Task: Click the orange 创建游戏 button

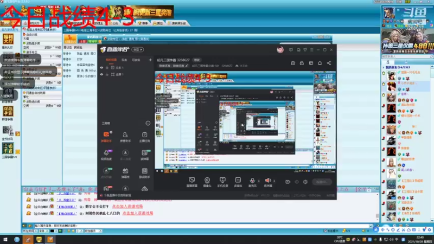Action: pyautogui.click(x=70, y=39)
